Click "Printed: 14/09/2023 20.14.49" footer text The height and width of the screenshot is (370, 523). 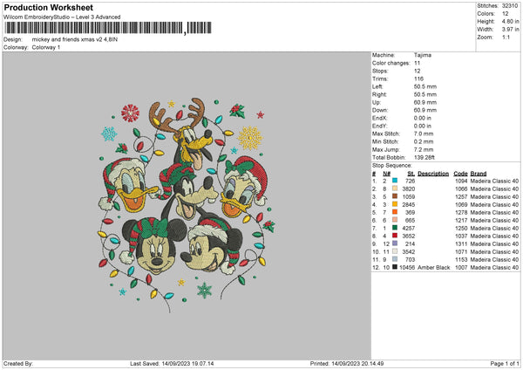(x=347, y=363)
